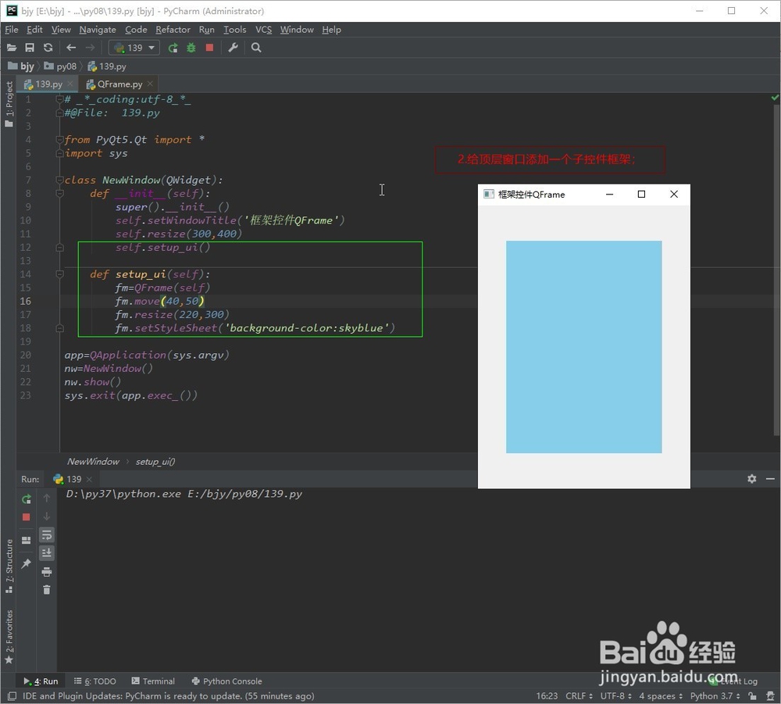Toggle soft-wrap in the Run console
Screen dimensions: 781x704
coord(47,535)
